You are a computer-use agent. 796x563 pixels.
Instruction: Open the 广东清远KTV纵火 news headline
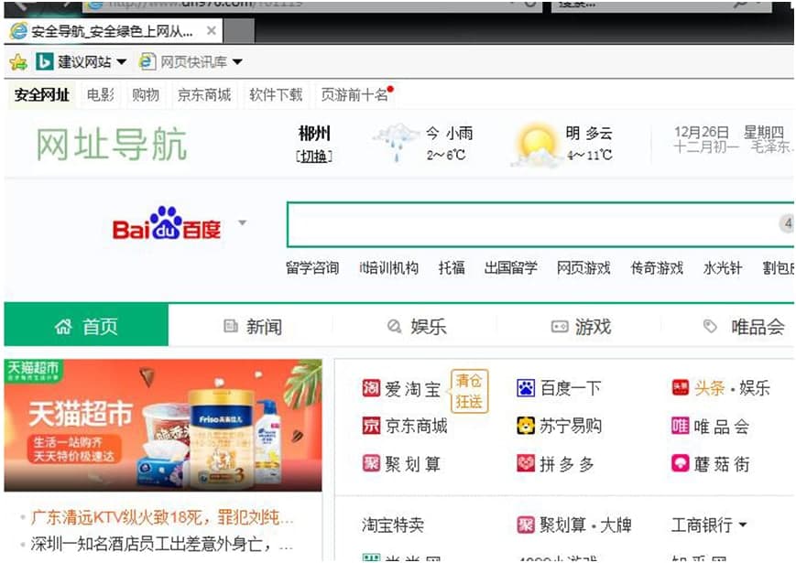tap(162, 517)
